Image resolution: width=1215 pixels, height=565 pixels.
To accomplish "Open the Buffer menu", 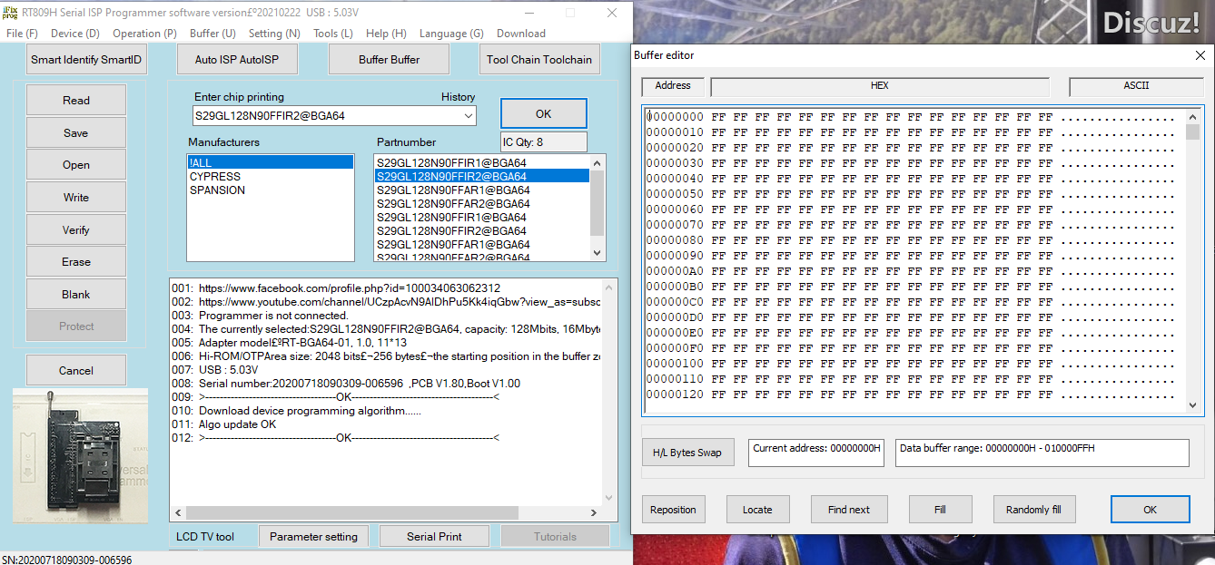I will pos(212,34).
